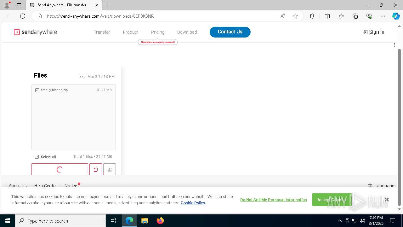
Task: Click the Exp. Mar 3 12:18 PM text
Action: click(x=97, y=77)
